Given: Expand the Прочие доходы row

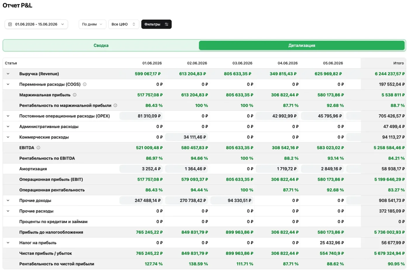Looking at the screenshot, I should pos(8,201).
